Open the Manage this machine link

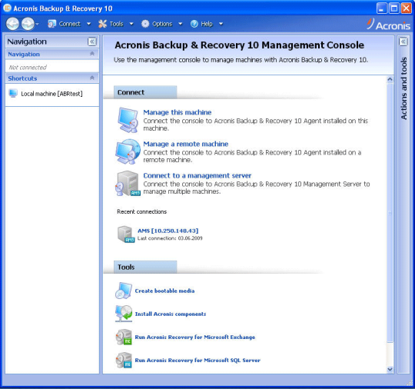177,112
